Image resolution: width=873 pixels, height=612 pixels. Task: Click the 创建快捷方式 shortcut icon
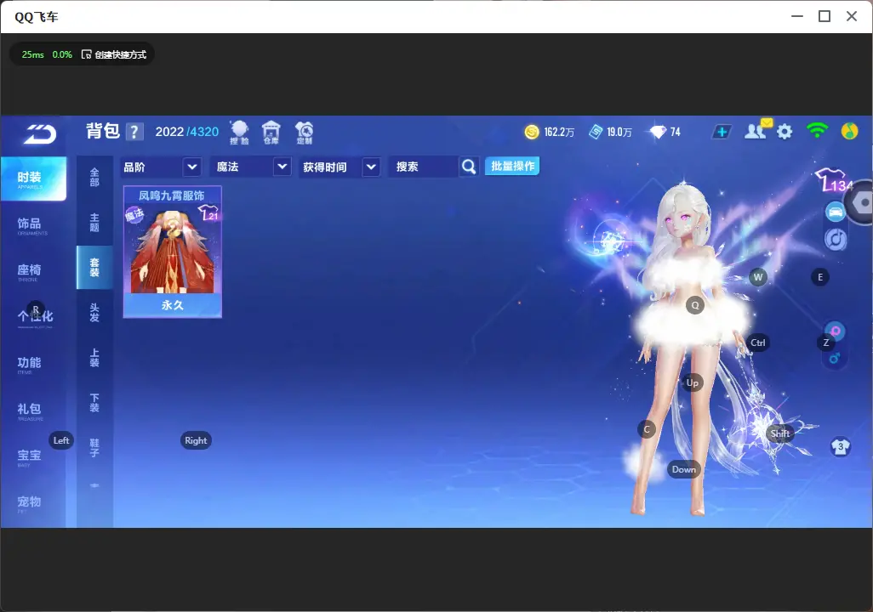point(86,54)
